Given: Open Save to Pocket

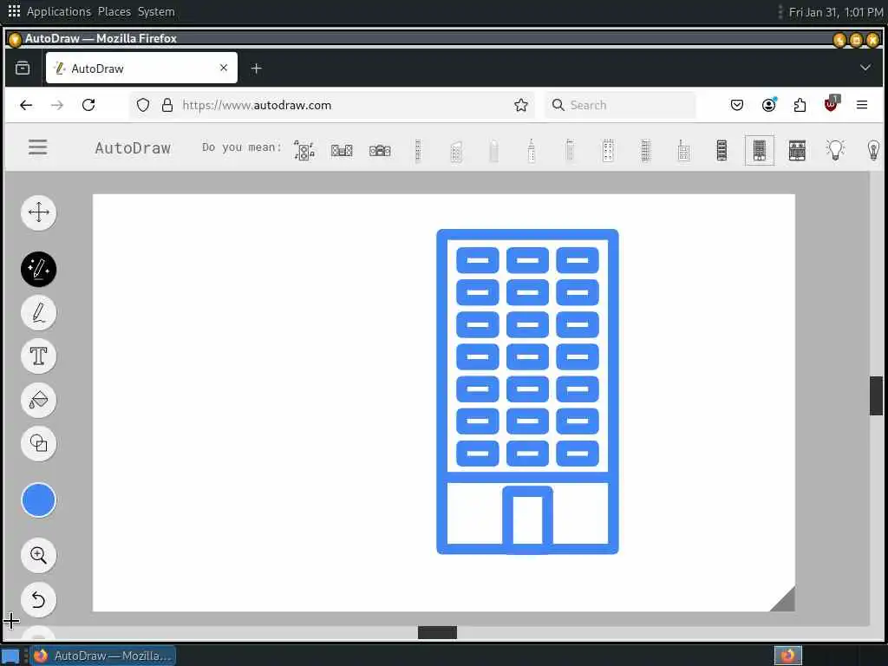Looking at the screenshot, I should coord(737,105).
